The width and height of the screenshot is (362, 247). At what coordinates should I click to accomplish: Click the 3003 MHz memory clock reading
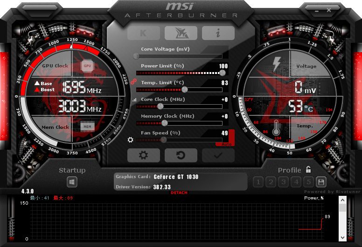coord(79,106)
